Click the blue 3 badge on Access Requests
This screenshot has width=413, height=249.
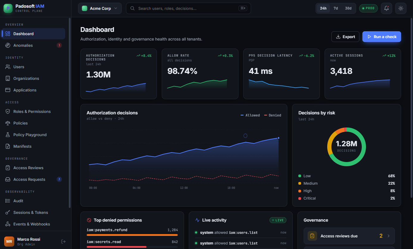[59, 179]
